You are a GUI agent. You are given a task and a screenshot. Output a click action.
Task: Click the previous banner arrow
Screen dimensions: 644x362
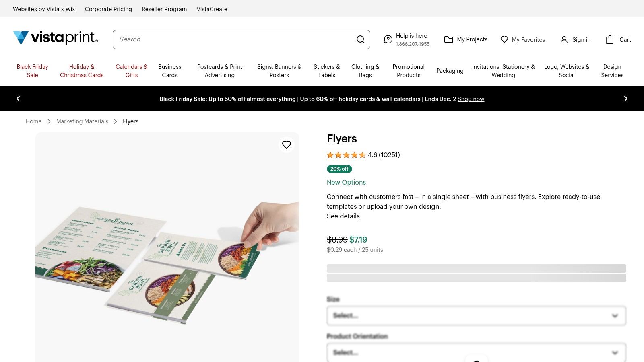[18, 99]
